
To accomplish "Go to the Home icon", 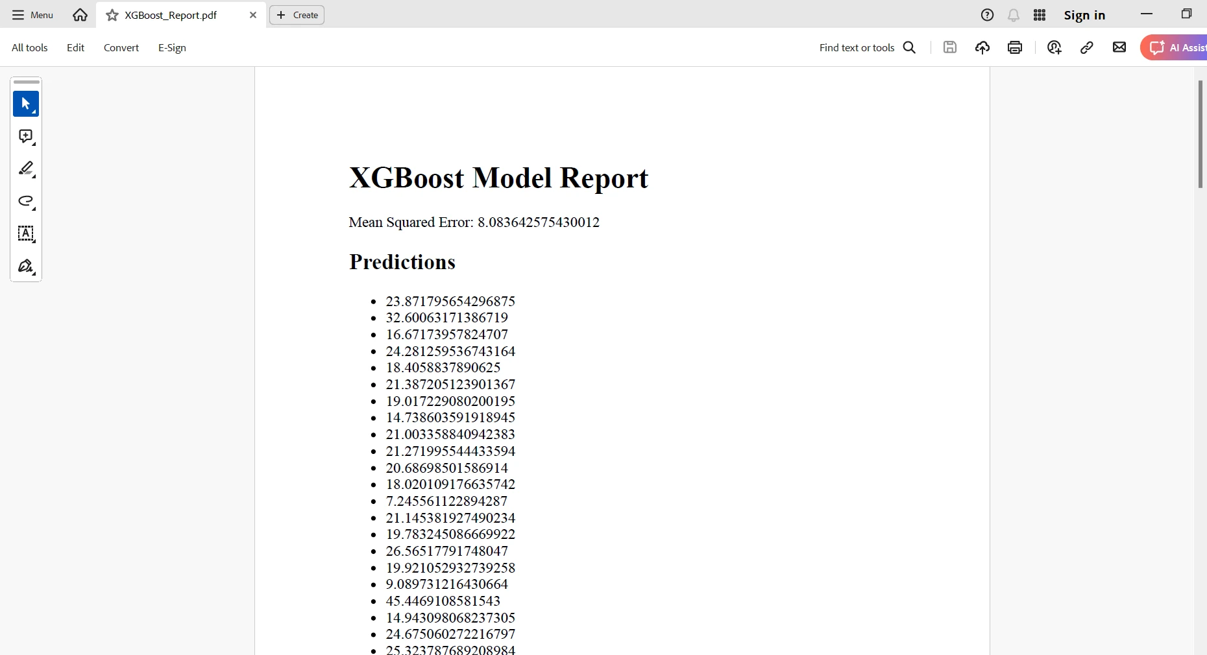I will point(80,15).
